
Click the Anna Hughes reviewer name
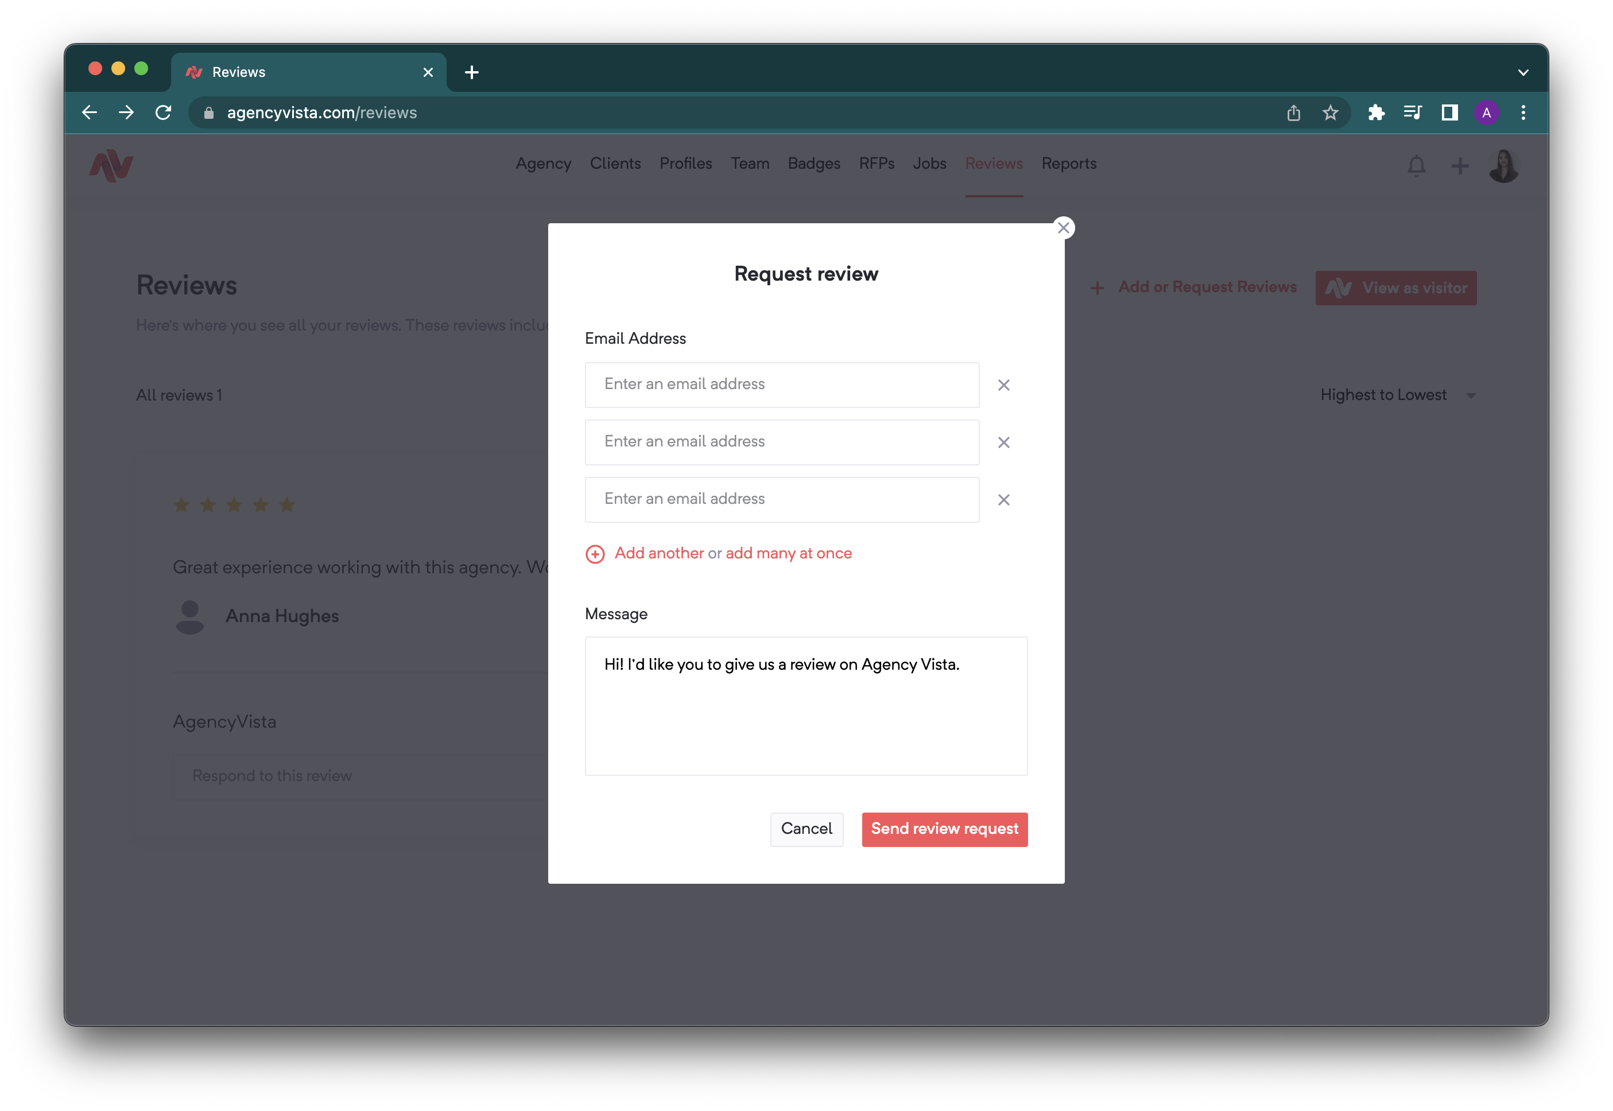(x=282, y=616)
